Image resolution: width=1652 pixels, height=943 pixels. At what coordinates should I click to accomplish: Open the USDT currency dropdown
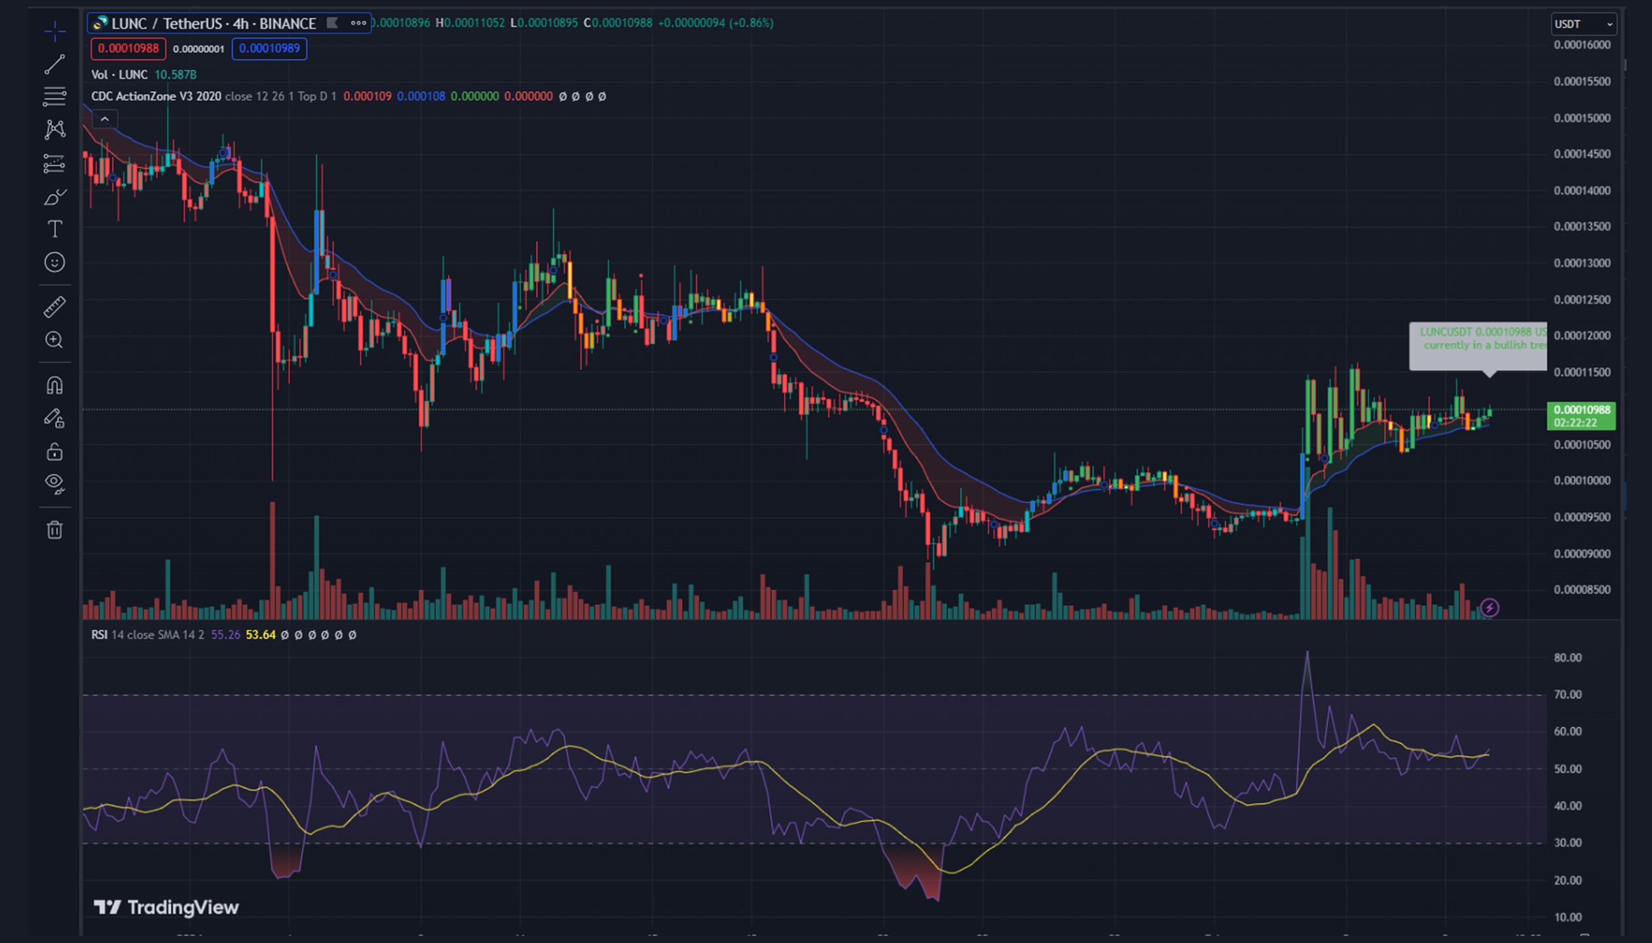tap(1583, 24)
